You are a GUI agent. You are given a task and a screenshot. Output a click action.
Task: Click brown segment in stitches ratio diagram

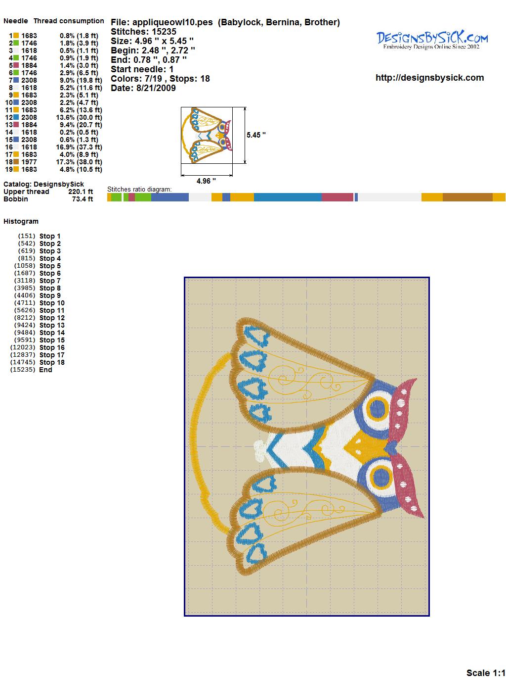point(467,197)
